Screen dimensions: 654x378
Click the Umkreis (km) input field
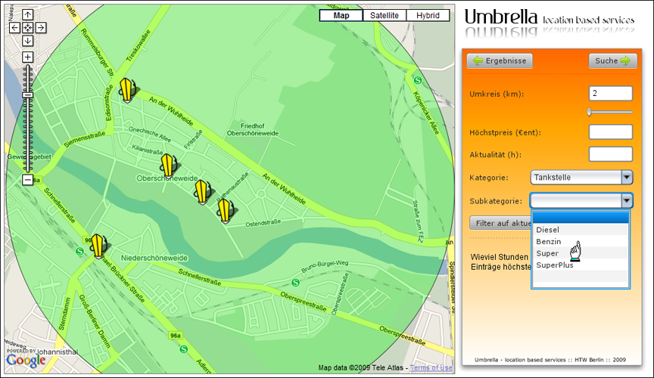tap(611, 94)
